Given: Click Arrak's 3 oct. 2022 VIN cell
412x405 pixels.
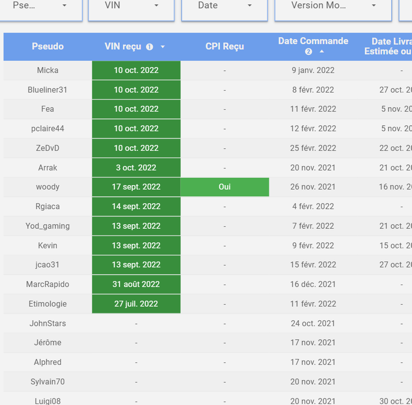Looking at the screenshot, I should (x=136, y=168).
